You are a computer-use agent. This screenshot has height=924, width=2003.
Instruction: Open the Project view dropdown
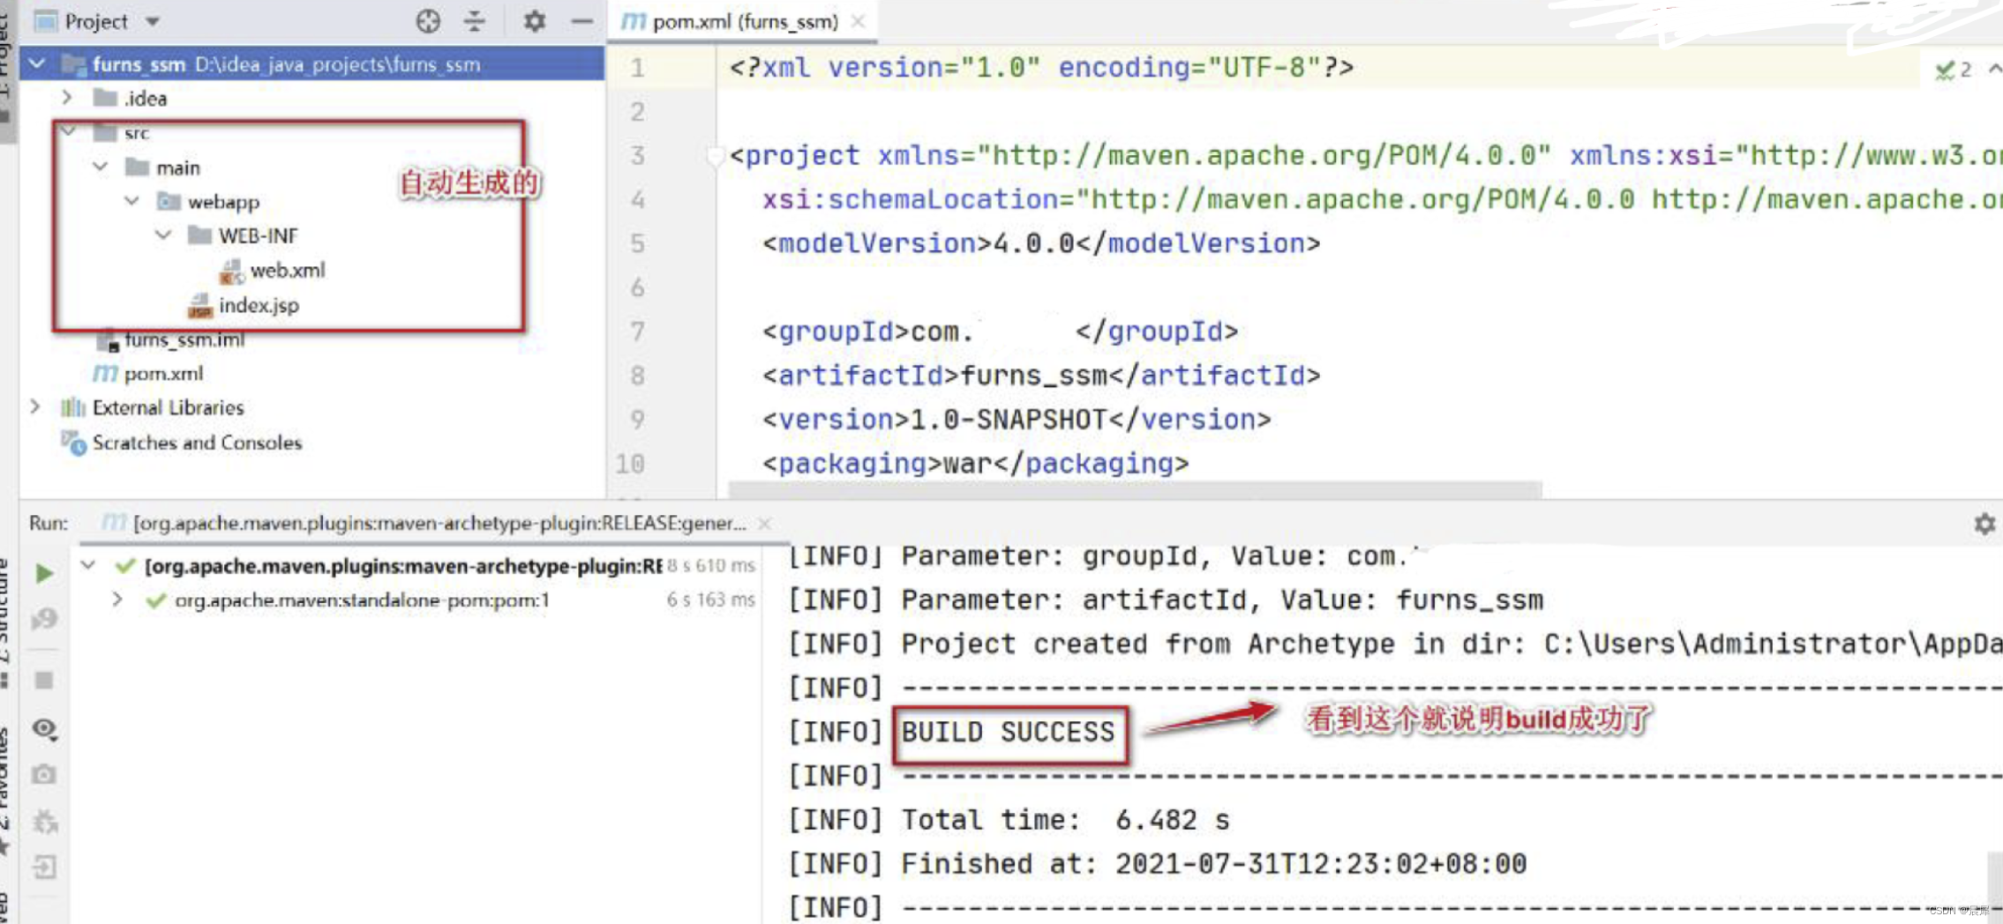click(153, 21)
